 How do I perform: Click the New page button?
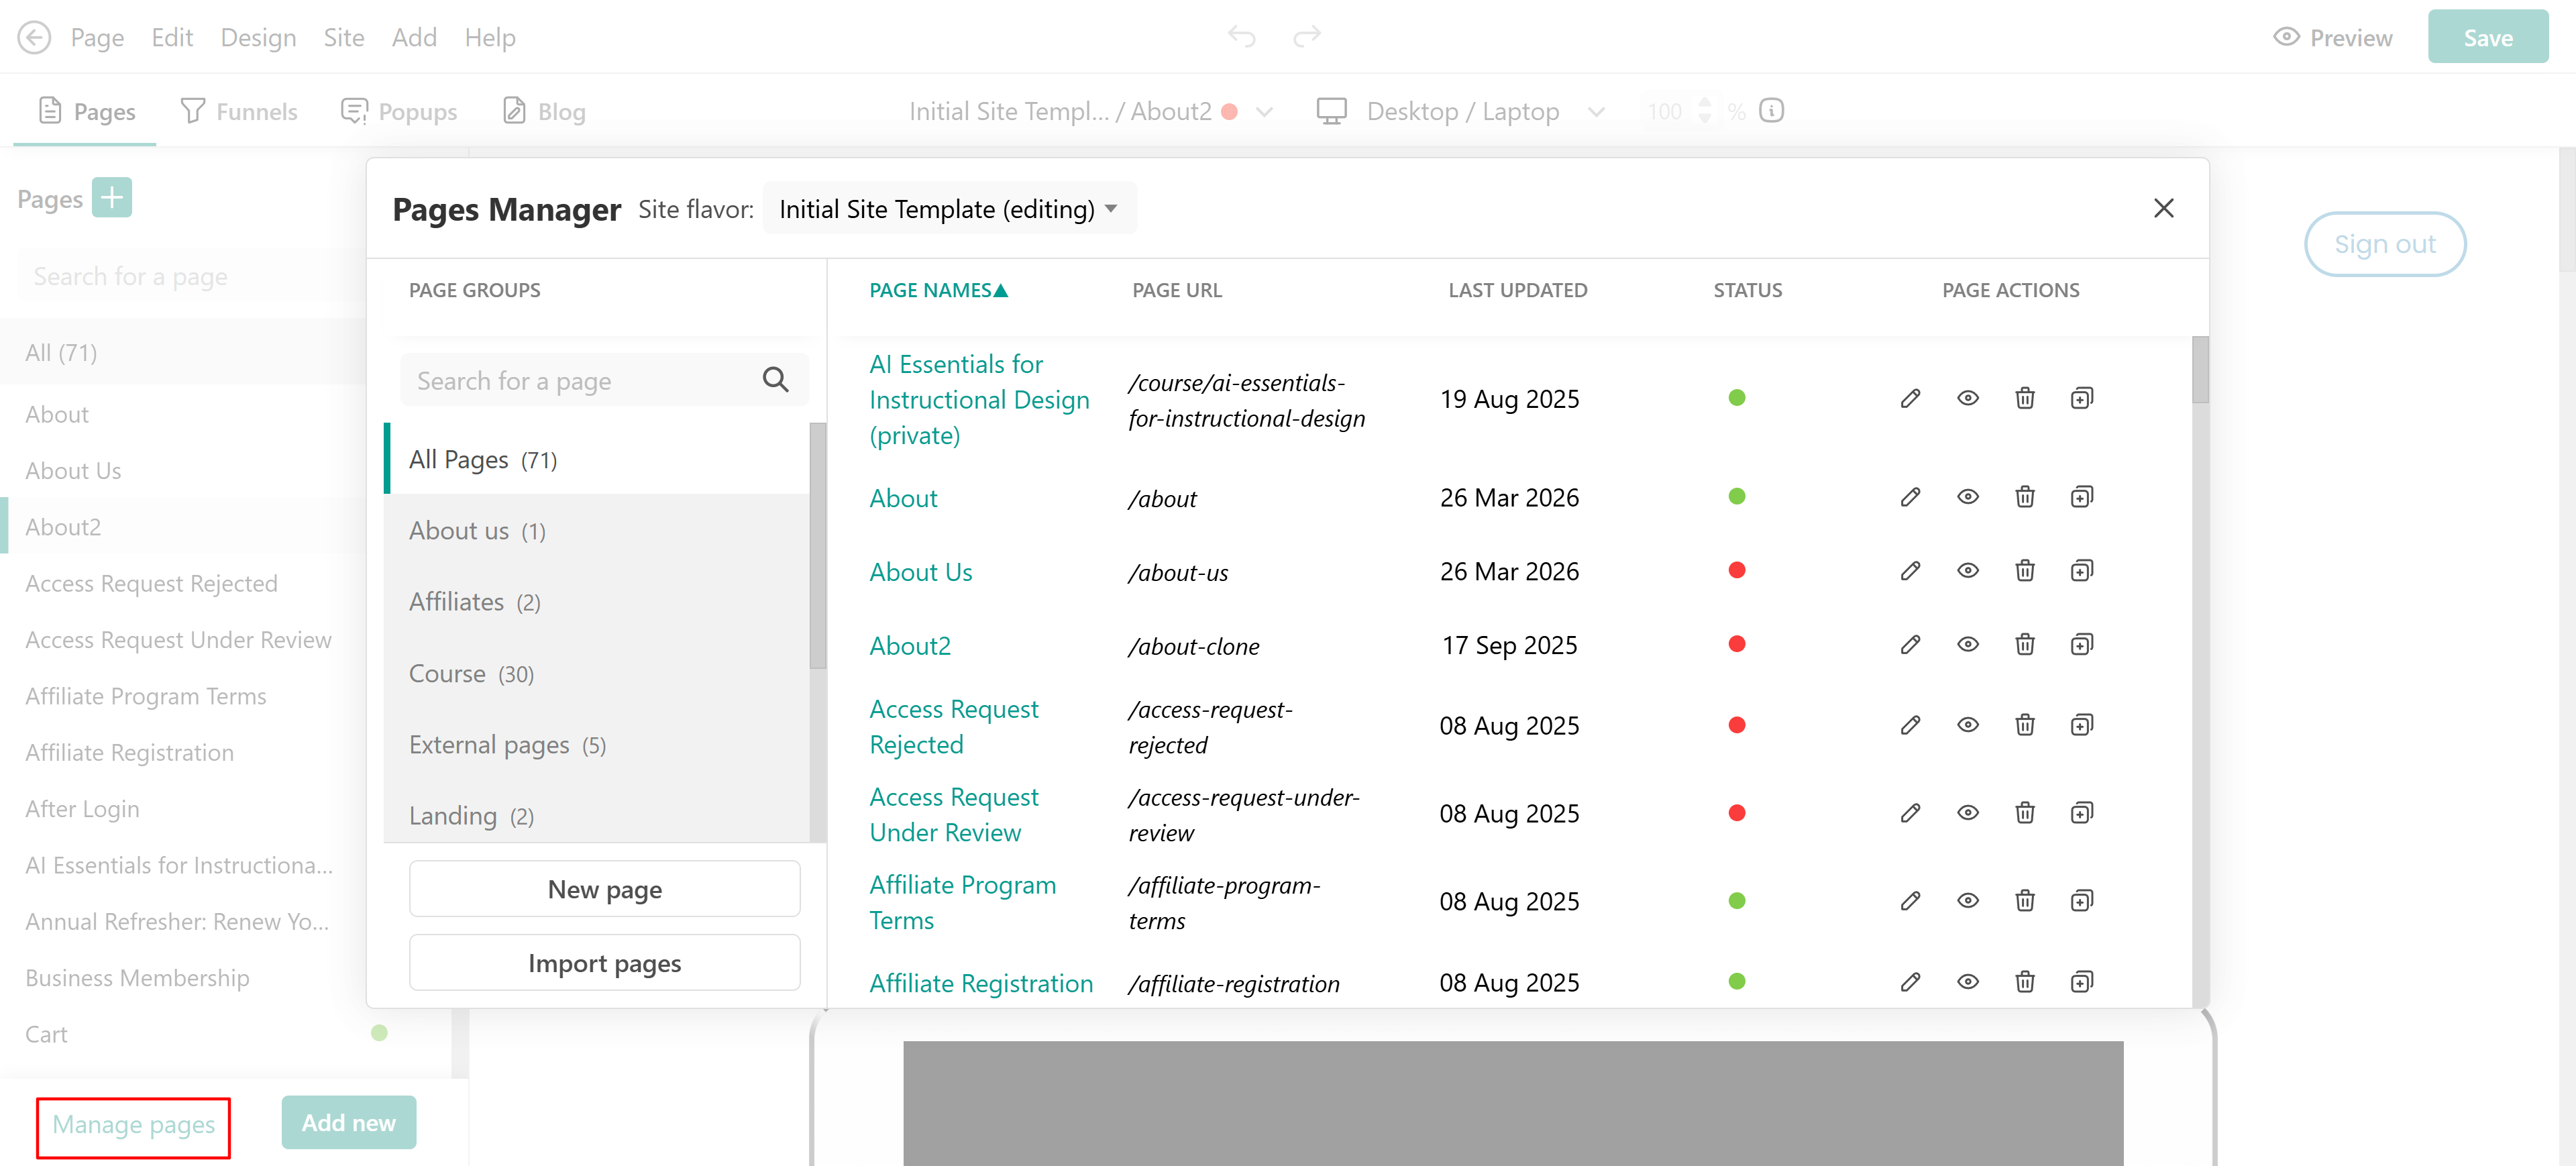(604, 889)
